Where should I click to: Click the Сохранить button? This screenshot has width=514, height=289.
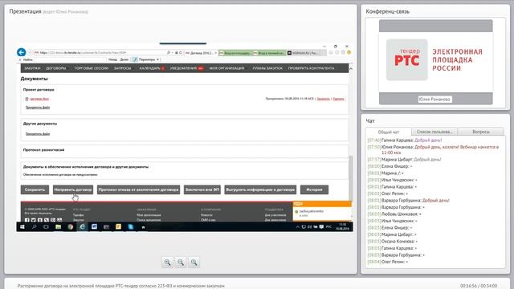pos(35,189)
